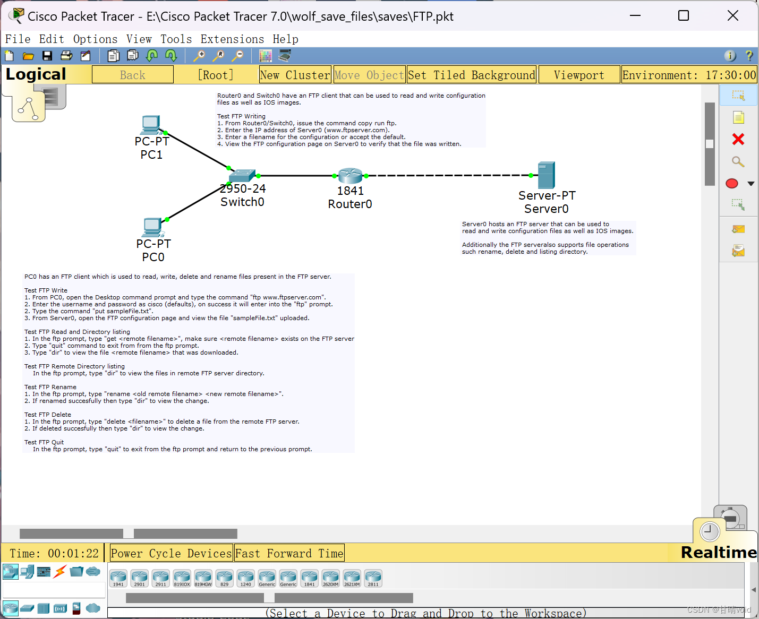
Task: Pick the 1941 router model
Action: (x=118, y=579)
